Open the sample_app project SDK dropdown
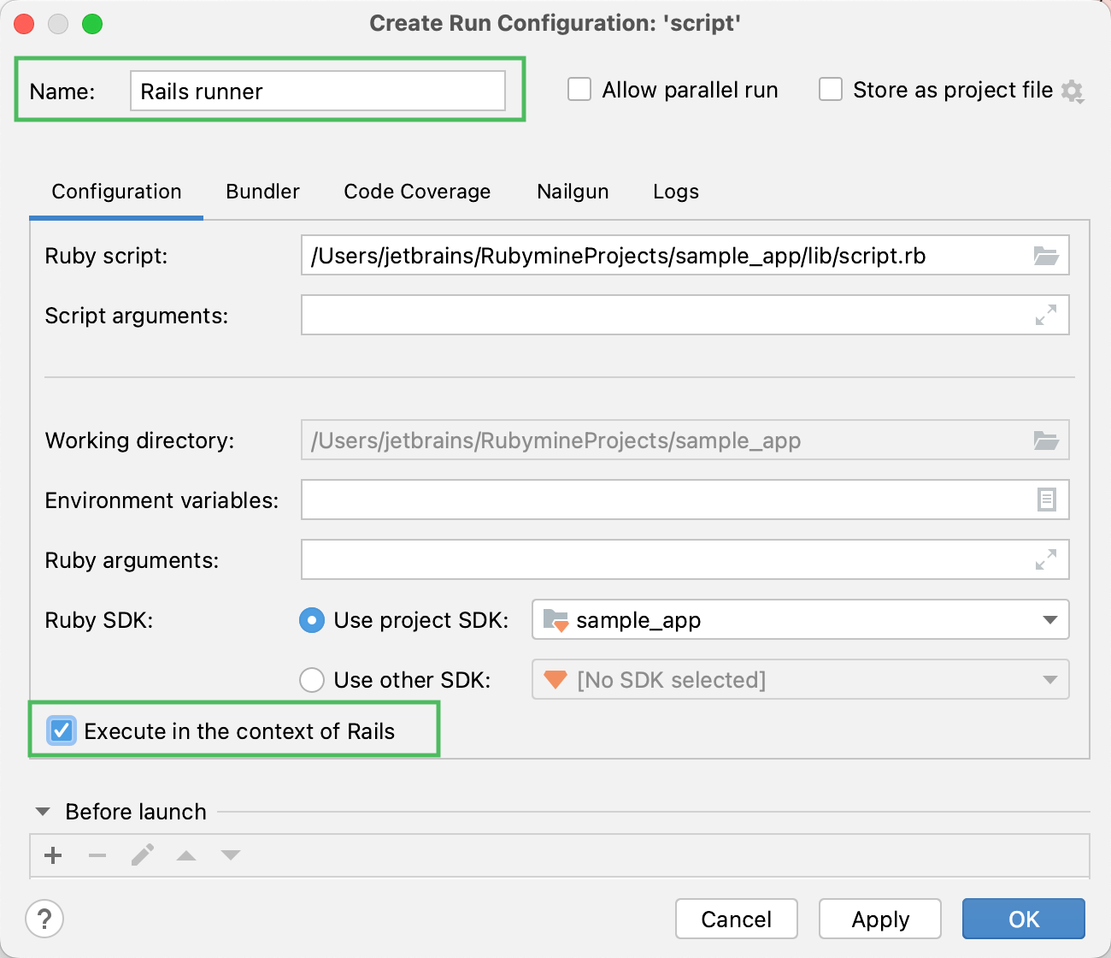The width and height of the screenshot is (1111, 958). pos(1049,620)
